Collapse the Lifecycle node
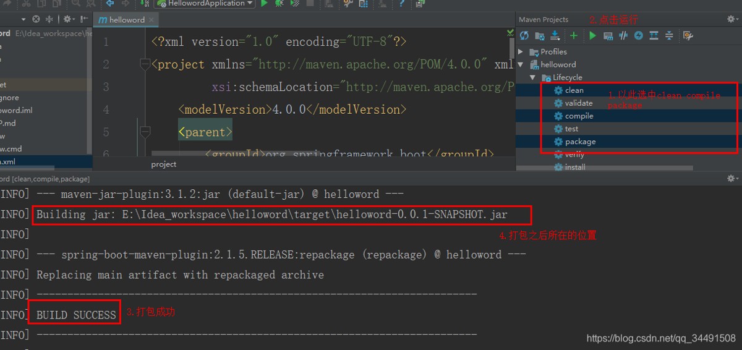 pos(532,77)
